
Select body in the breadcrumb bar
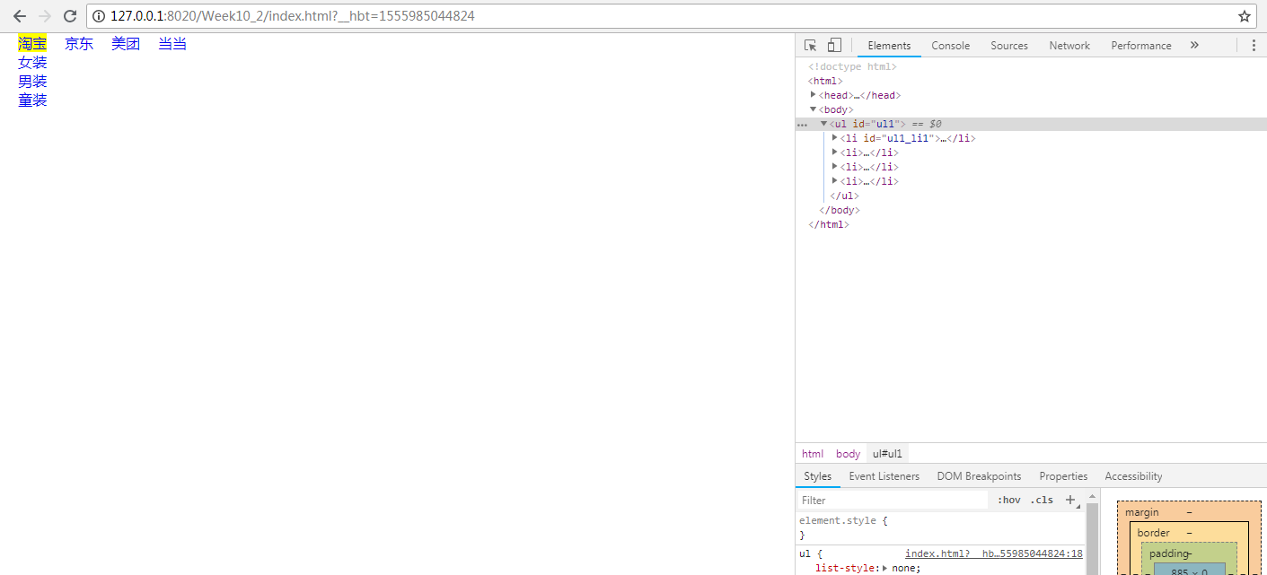coord(848,454)
